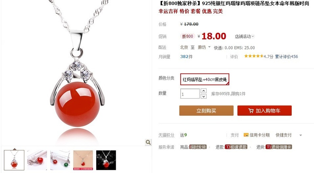Select the black background pendant thumbnail
Viewport: 314px width, 173px height.
[106, 160]
